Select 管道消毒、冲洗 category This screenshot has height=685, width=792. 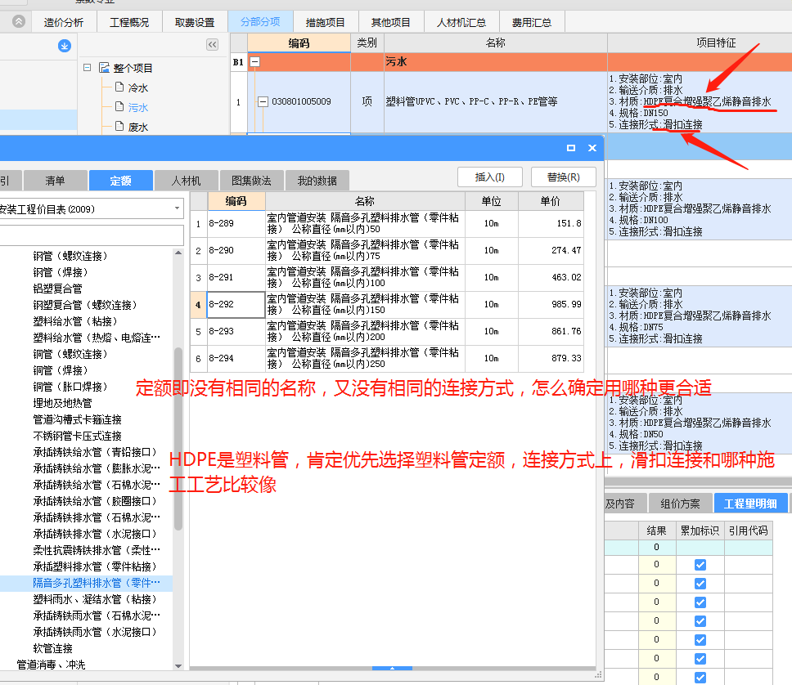[51, 665]
